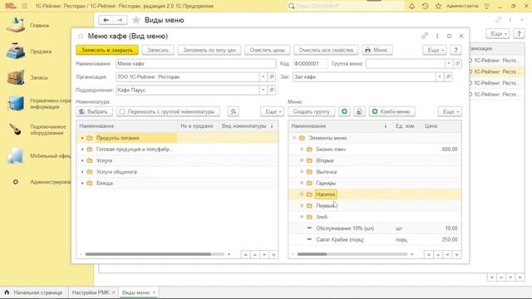Click Заполнить по типу цен button
This screenshot has height=299, width=532.
point(209,50)
